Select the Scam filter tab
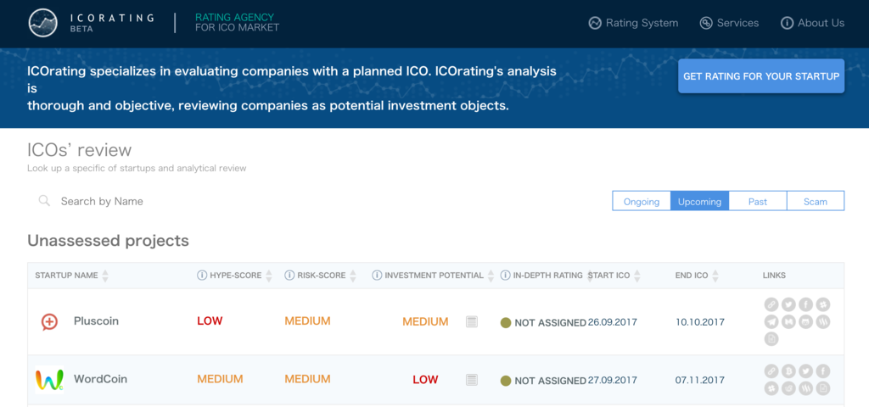The width and height of the screenshot is (869, 407). tap(816, 202)
